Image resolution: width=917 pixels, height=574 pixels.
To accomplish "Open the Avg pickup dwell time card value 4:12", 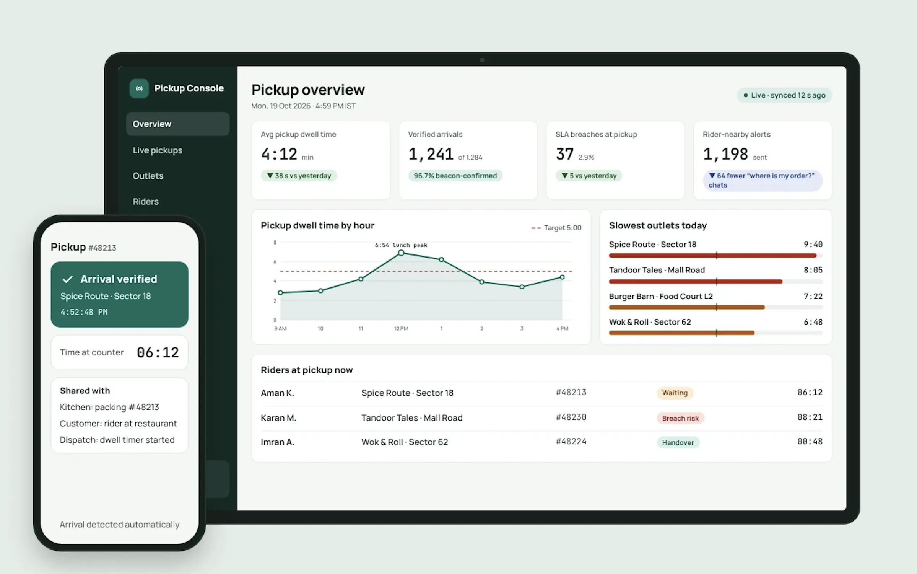I will pos(279,154).
